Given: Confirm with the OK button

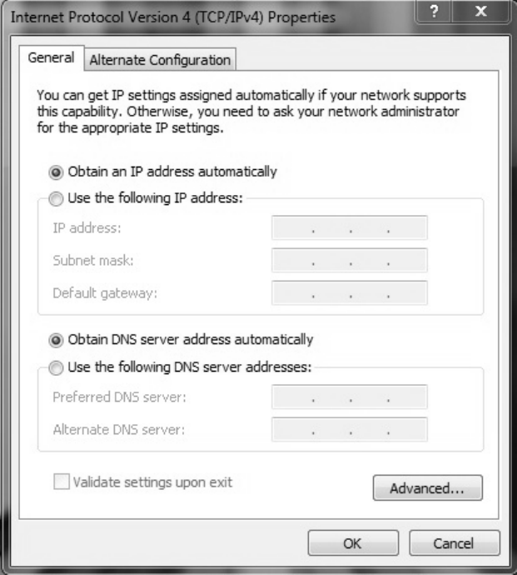Looking at the screenshot, I should point(353,543).
